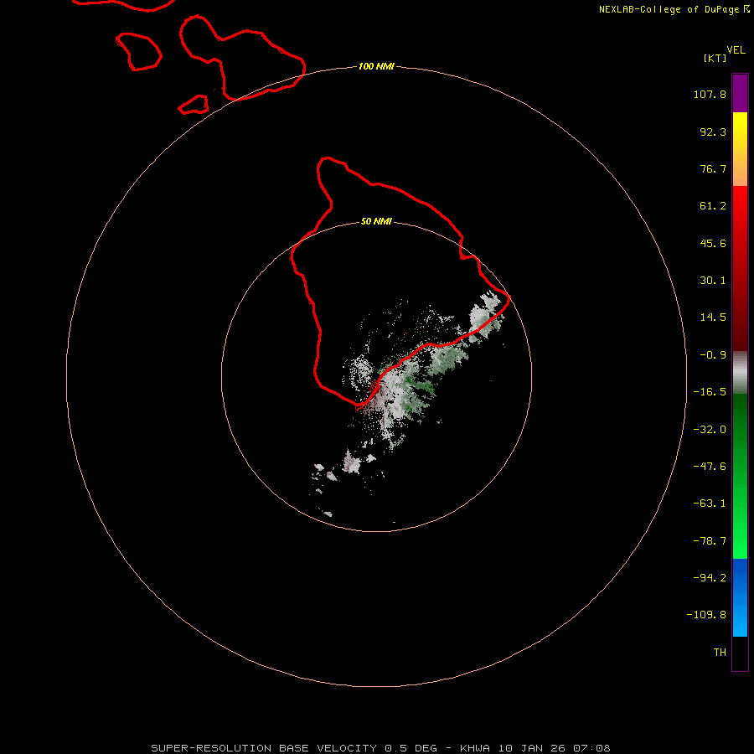Click the 61.2 velocity scale value

[x=713, y=206]
